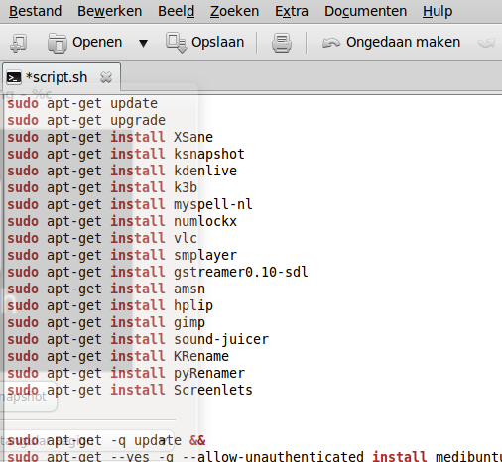Viewport: 502px width, 462px height.
Task: Open the Documenten menu
Action: [365, 11]
